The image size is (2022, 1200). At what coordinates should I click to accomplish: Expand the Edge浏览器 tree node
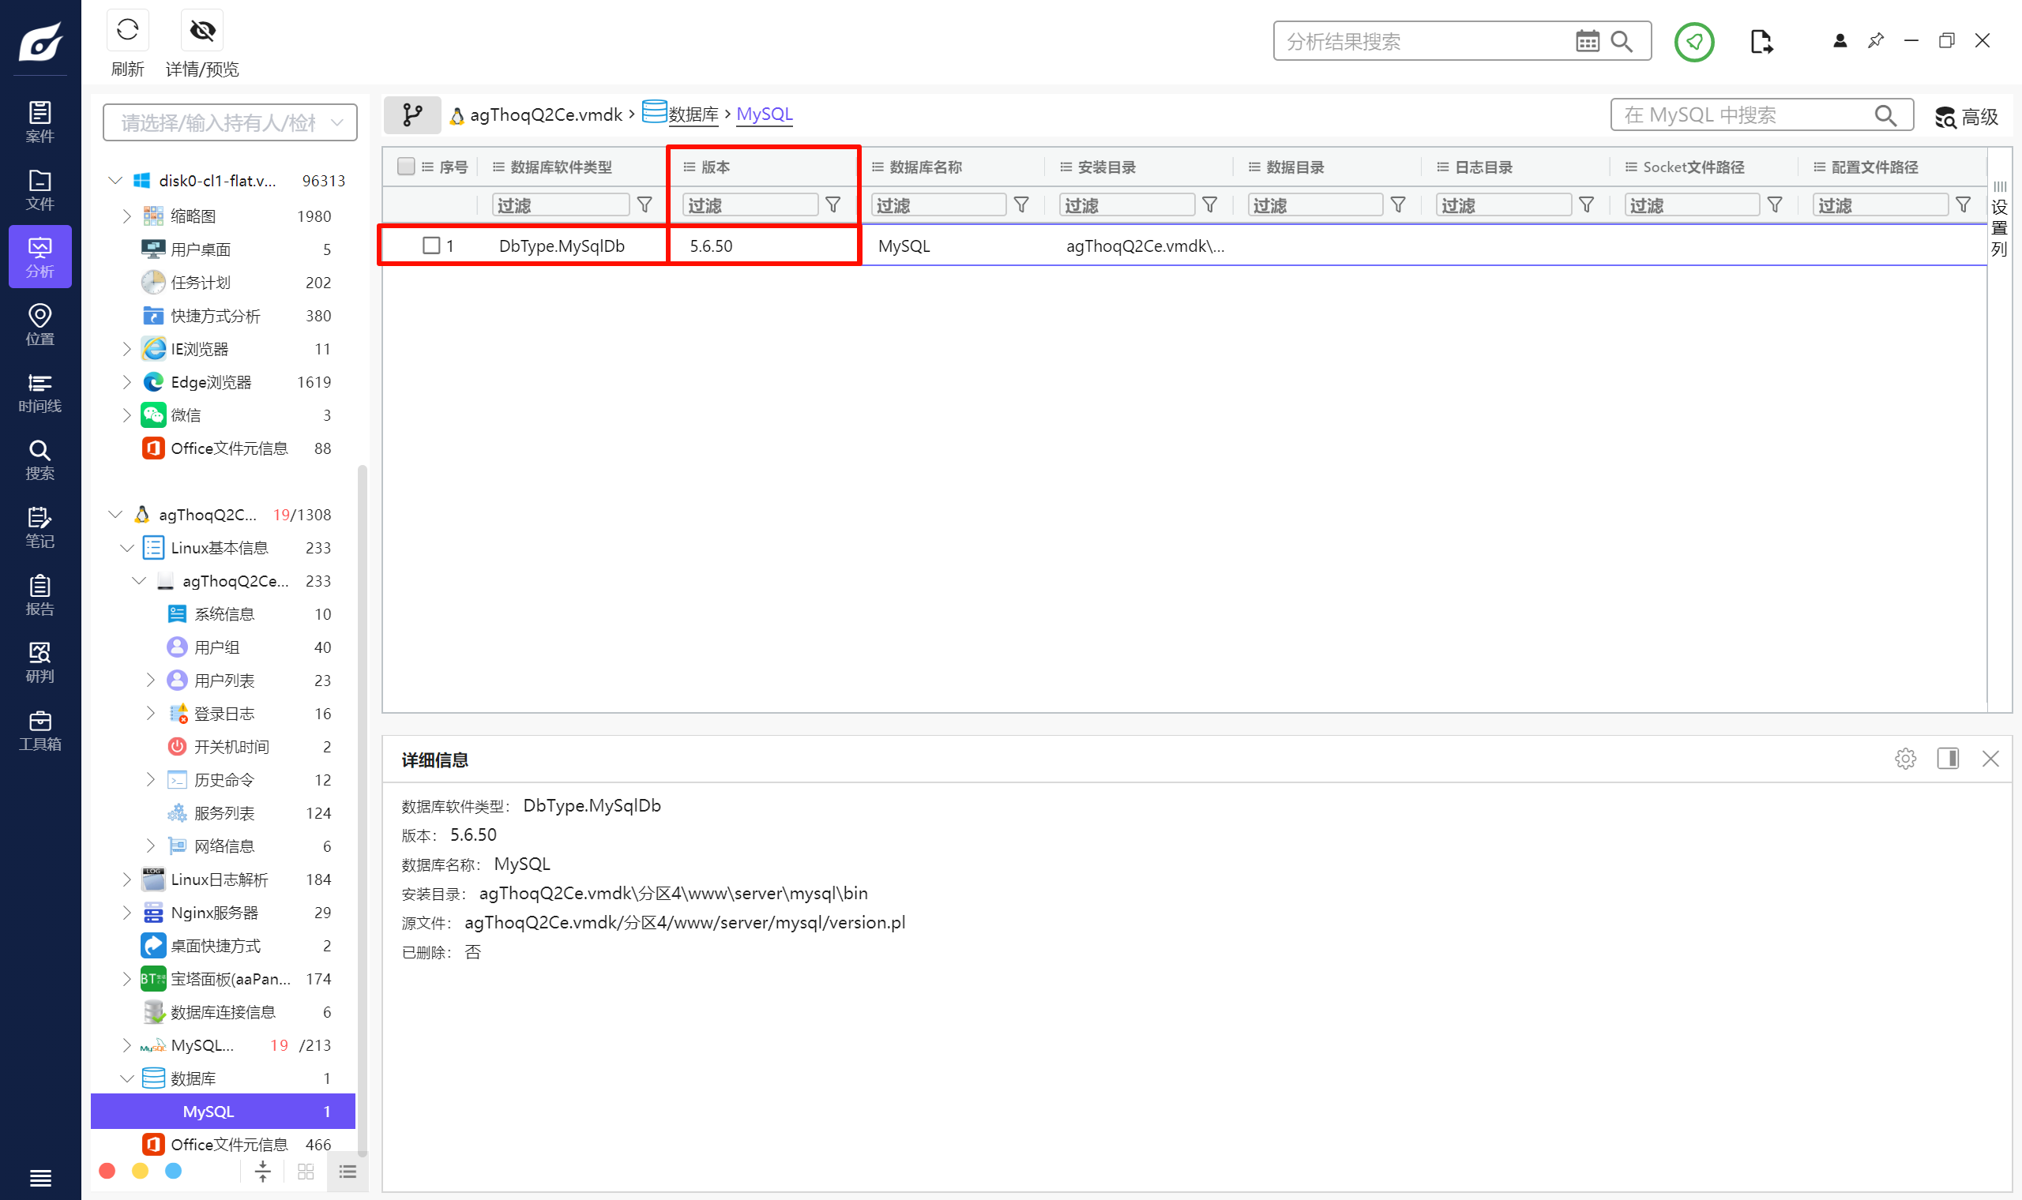tap(127, 381)
